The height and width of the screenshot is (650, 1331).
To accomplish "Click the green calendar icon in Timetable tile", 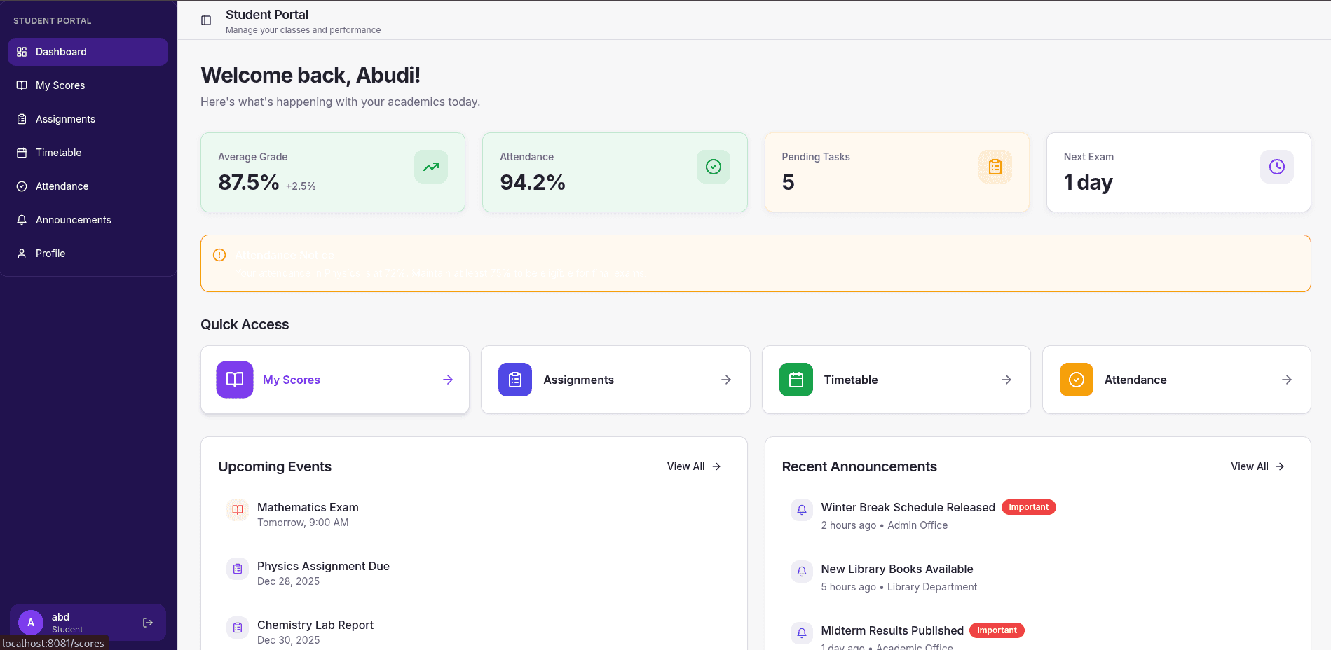I will click(x=796, y=380).
